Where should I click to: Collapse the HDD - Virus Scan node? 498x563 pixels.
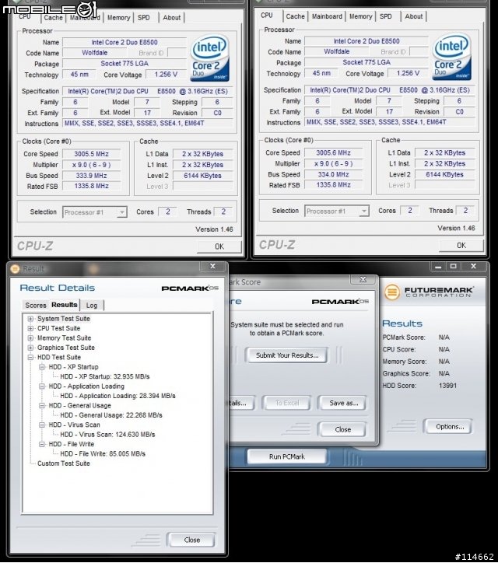click(x=42, y=425)
